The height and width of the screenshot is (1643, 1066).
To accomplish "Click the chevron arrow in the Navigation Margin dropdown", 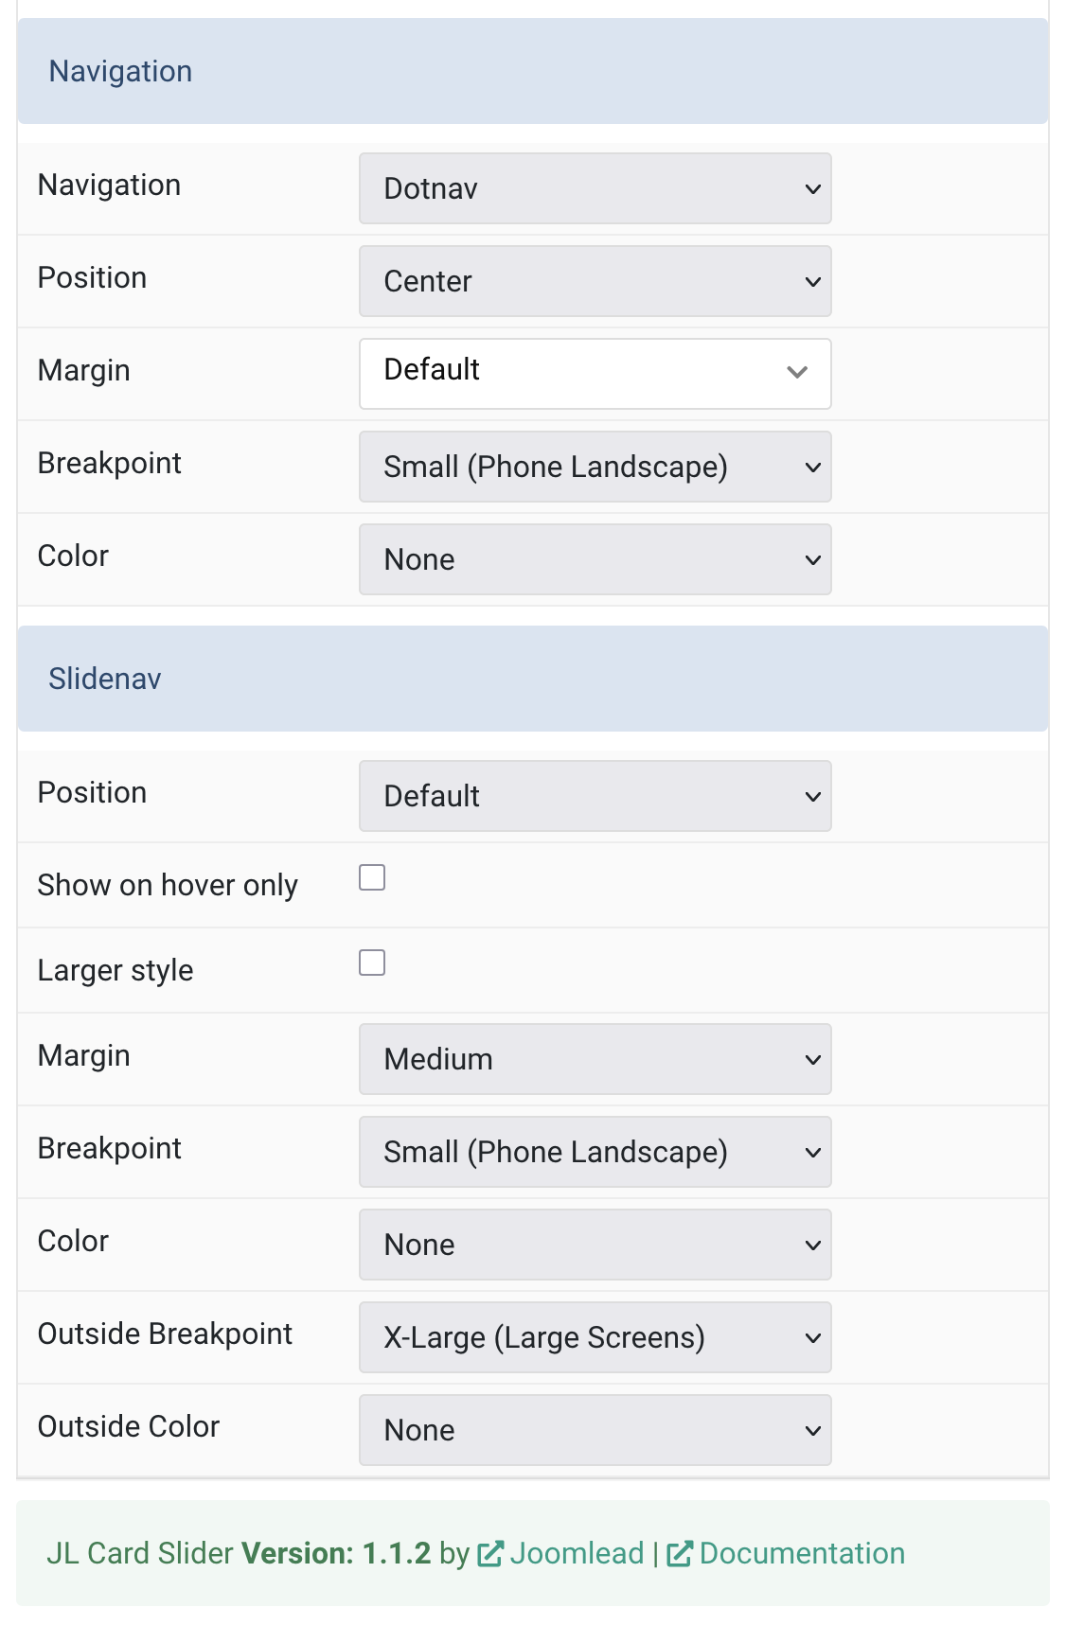I will 797,373.
